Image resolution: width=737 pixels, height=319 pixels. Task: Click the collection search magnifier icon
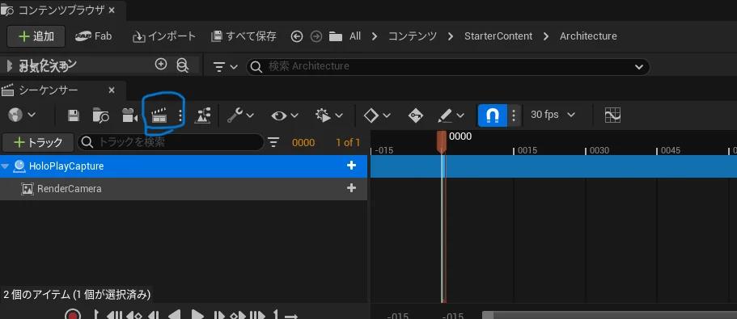182,65
